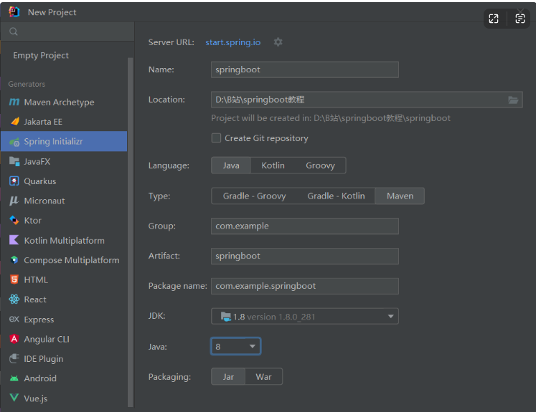Set project type to Gradle - Groovy

click(254, 196)
